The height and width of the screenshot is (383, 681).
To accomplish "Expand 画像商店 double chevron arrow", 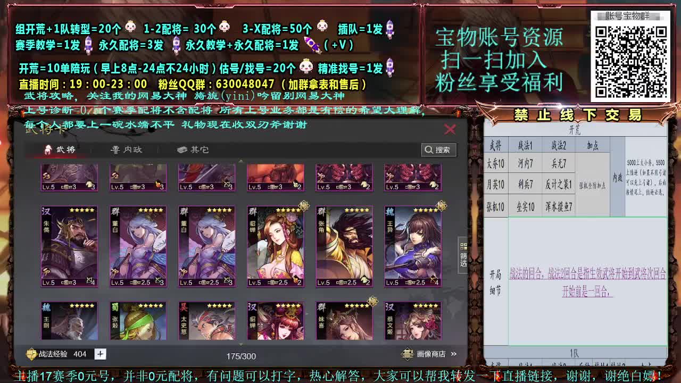I will point(454,354).
